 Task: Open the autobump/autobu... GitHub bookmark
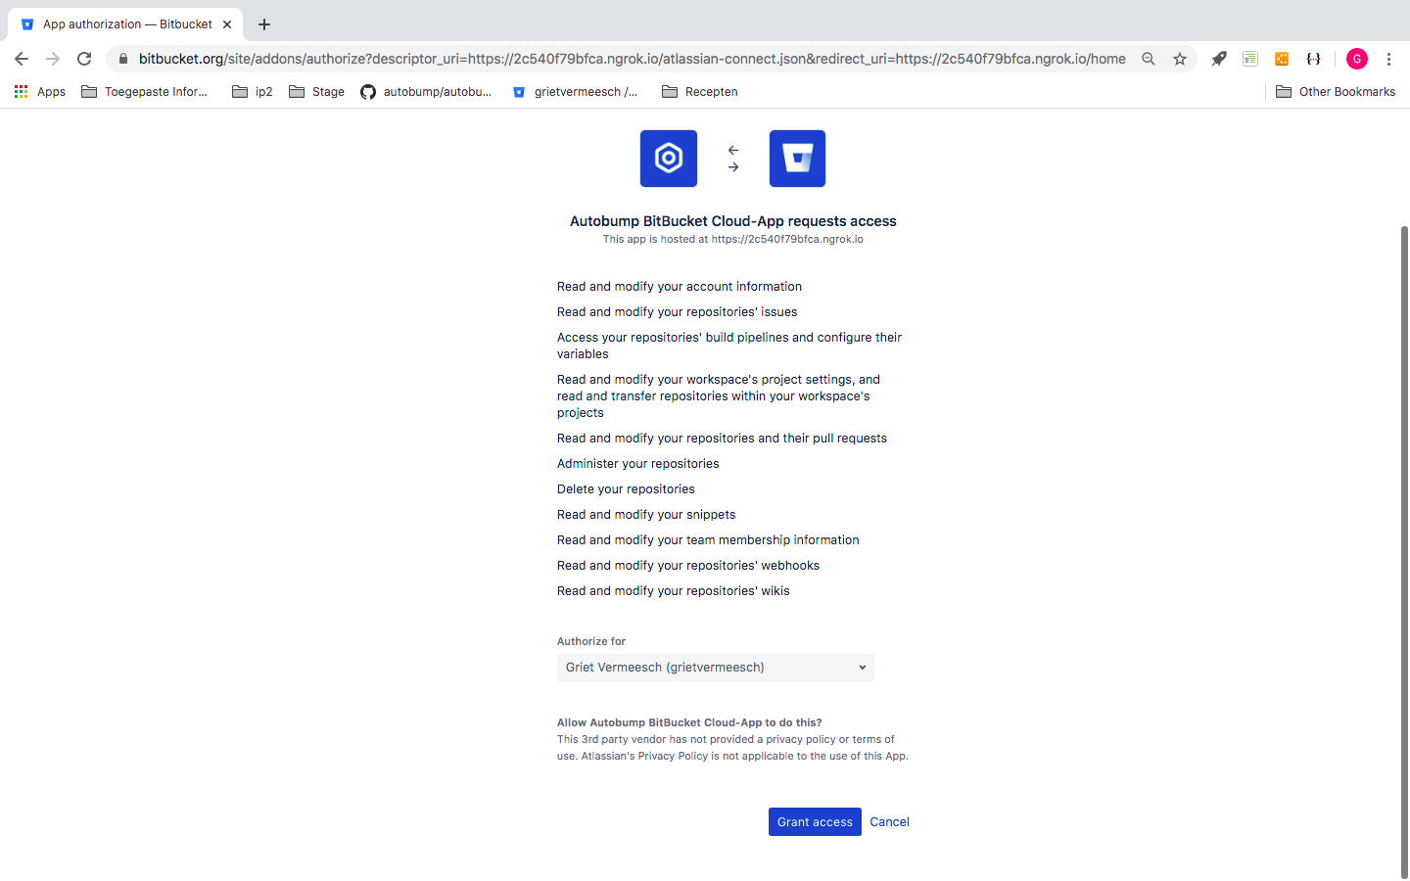click(x=426, y=92)
